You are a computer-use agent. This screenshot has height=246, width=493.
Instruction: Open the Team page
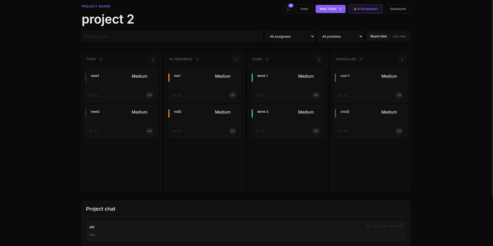coord(304,9)
